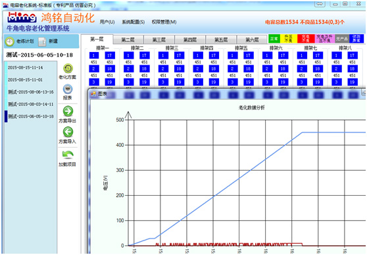Click slot 2 button in 排架四
This screenshot has width=367, height=255.
point(197,69)
